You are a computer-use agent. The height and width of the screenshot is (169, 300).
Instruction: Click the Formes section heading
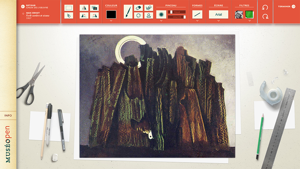click(197, 6)
